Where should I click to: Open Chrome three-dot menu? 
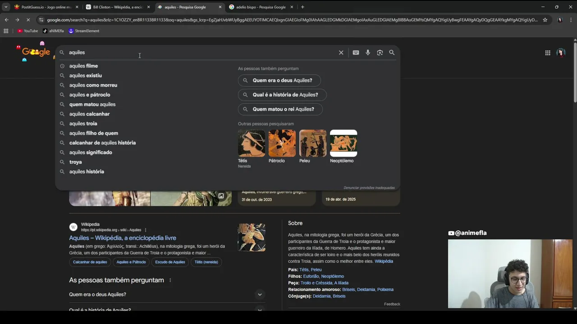pos(571,20)
